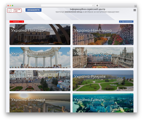Open the Україна-Греція route card
Screen dimensions: 143x121
pos(103,103)
